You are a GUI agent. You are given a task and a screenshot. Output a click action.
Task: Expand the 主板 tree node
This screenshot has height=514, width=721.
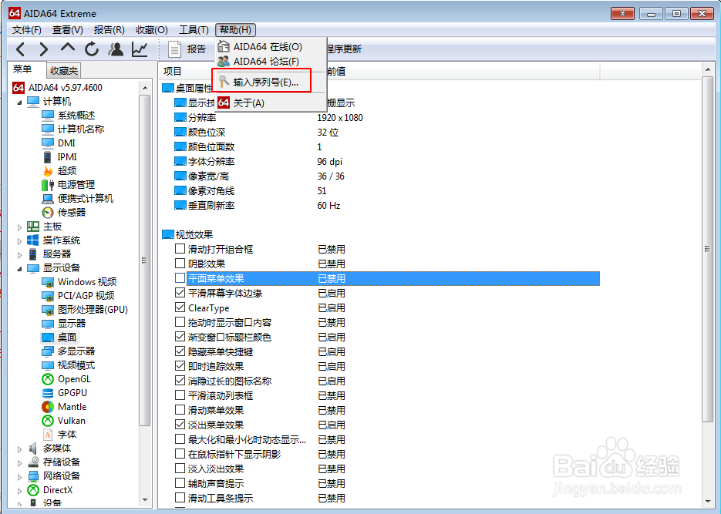pyautogui.click(x=19, y=227)
